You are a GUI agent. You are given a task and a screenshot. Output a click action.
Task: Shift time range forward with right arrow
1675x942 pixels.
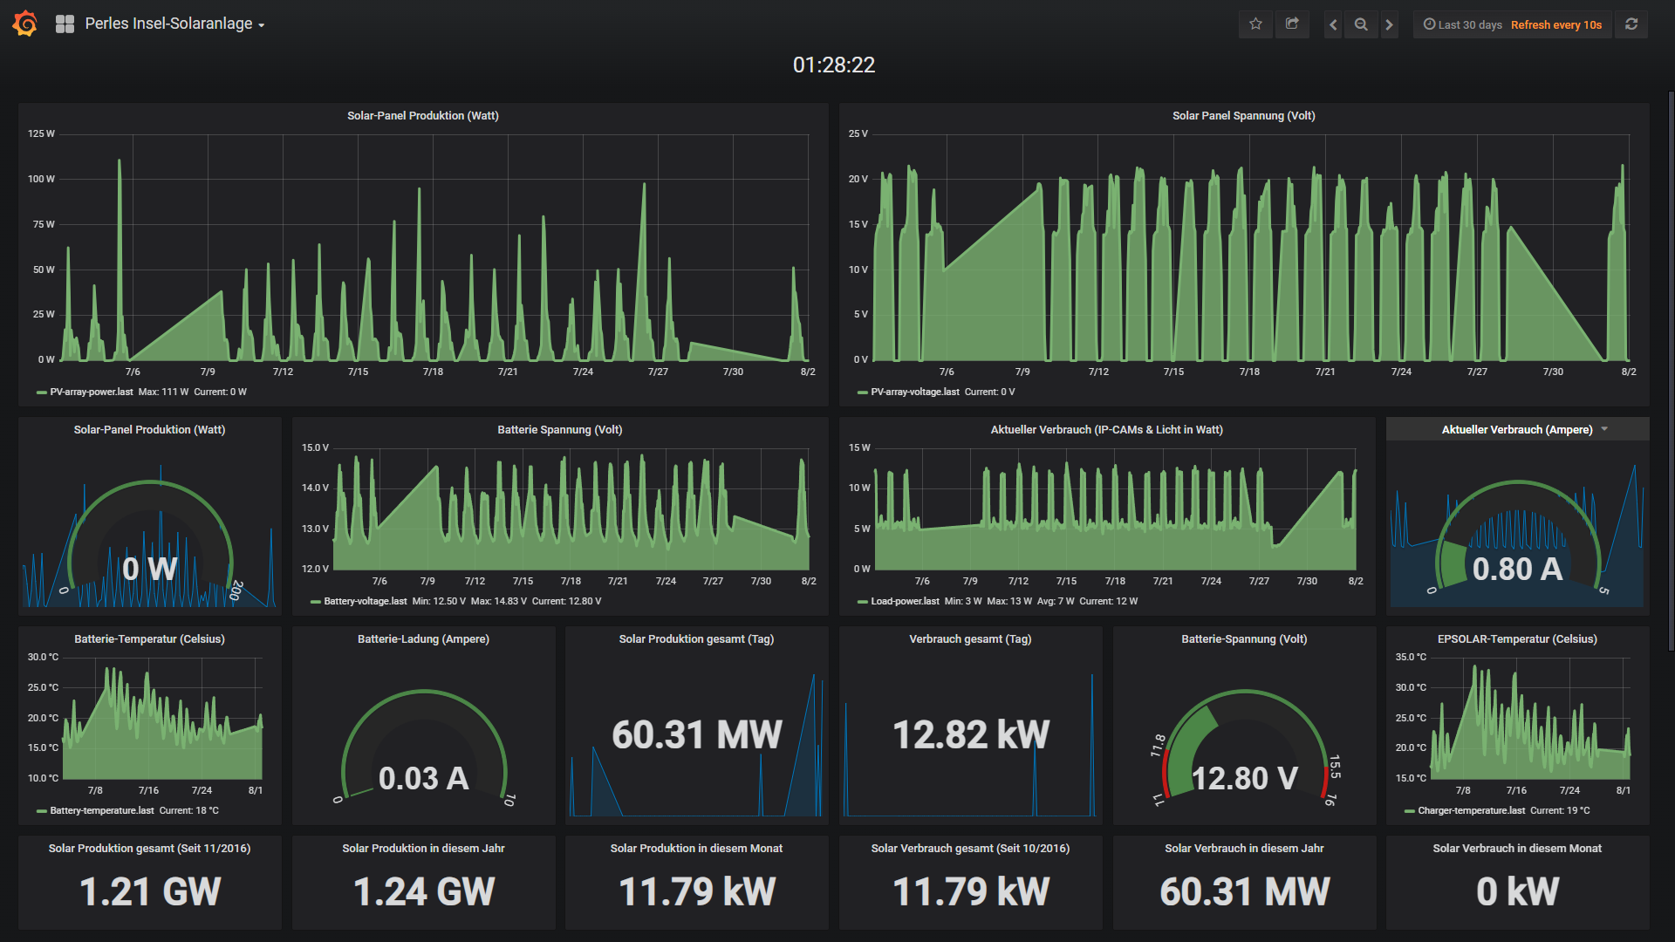(x=1389, y=24)
